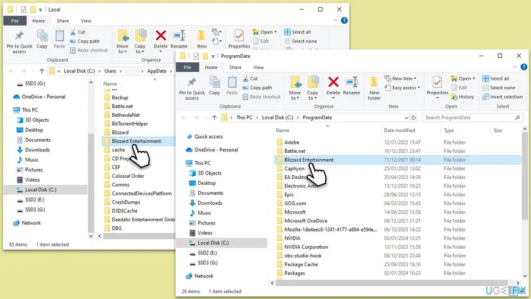Click Pin to Quick access in Local window
This screenshot has width=531, height=299.
[x=19, y=42]
